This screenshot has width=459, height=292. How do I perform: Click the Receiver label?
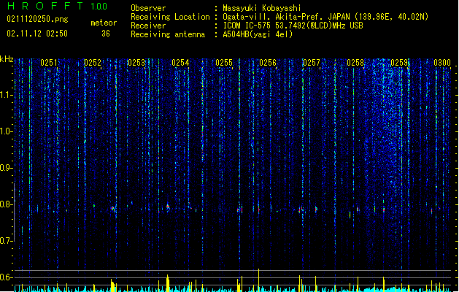148,26
